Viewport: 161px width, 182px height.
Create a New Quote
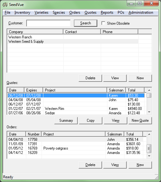point(140,121)
